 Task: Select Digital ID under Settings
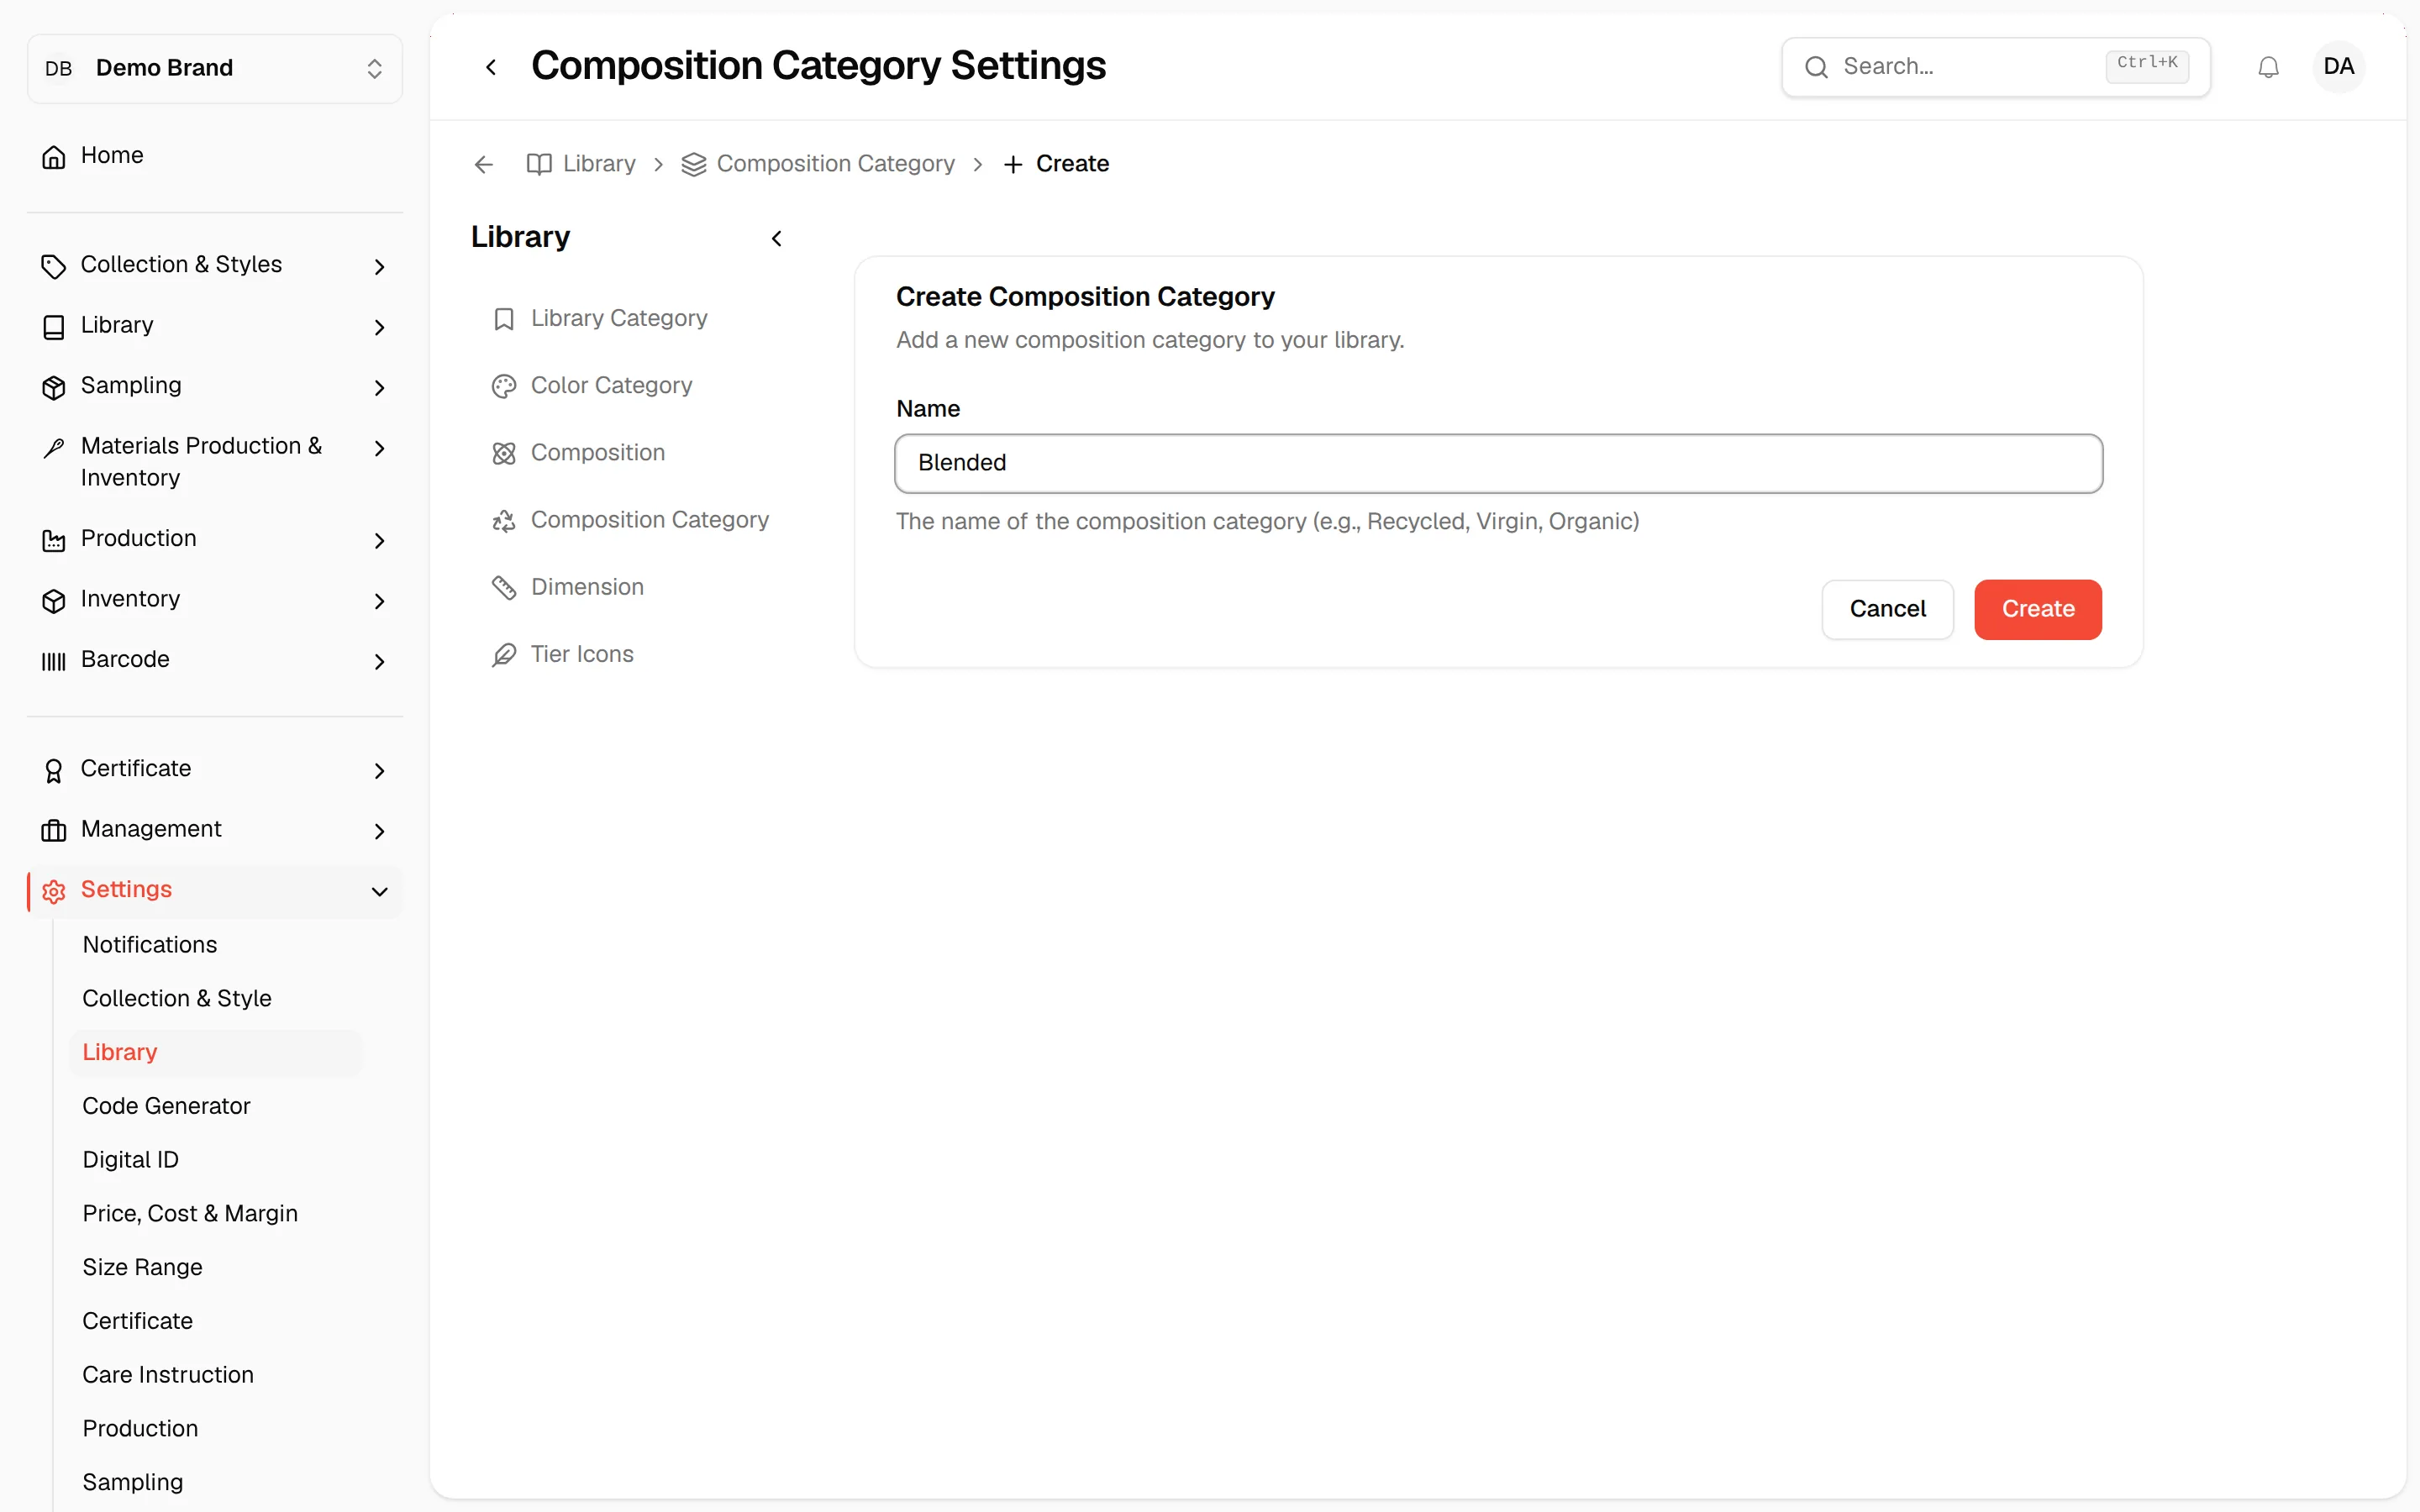point(131,1160)
